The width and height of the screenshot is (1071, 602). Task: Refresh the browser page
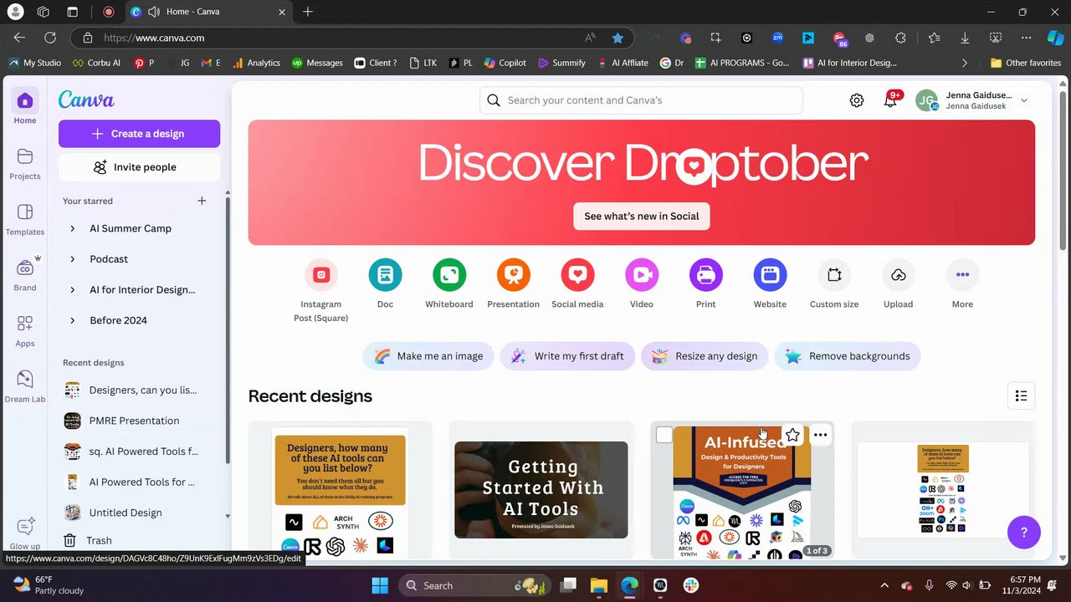(x=50, y=38)
